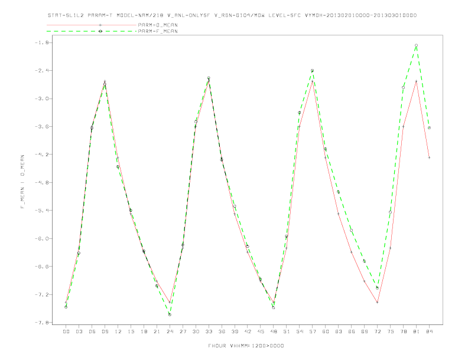Click the chart title line starting STAT=SL1L2
The image size is (468, 361).
232,15
